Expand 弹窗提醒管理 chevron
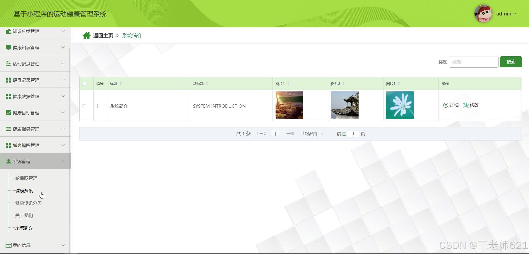The height and width of the screenshot is (254, 529). coord(63,145)
